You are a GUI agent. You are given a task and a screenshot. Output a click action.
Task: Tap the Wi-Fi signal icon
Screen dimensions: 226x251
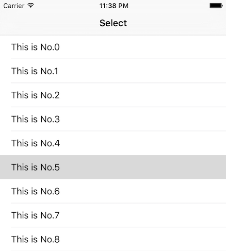31,5
